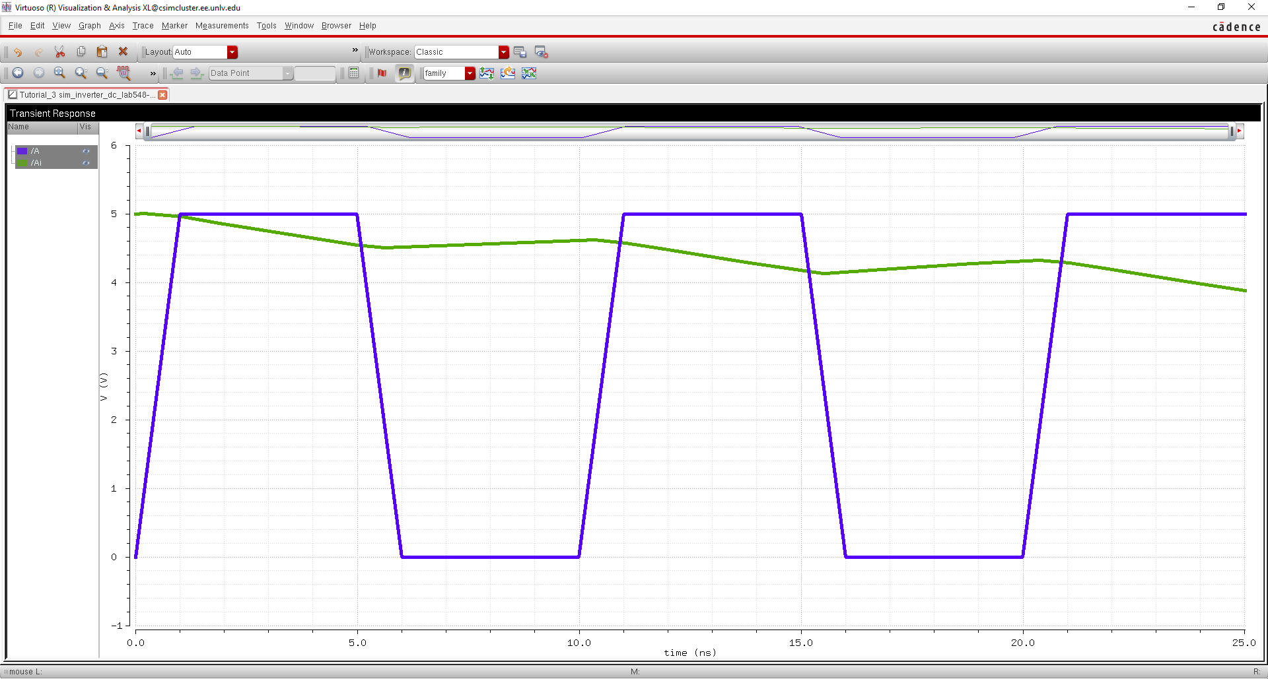Click the Undo arrow icon
Viewport: 1268px width, 679px height.
(x=18, y=52)
